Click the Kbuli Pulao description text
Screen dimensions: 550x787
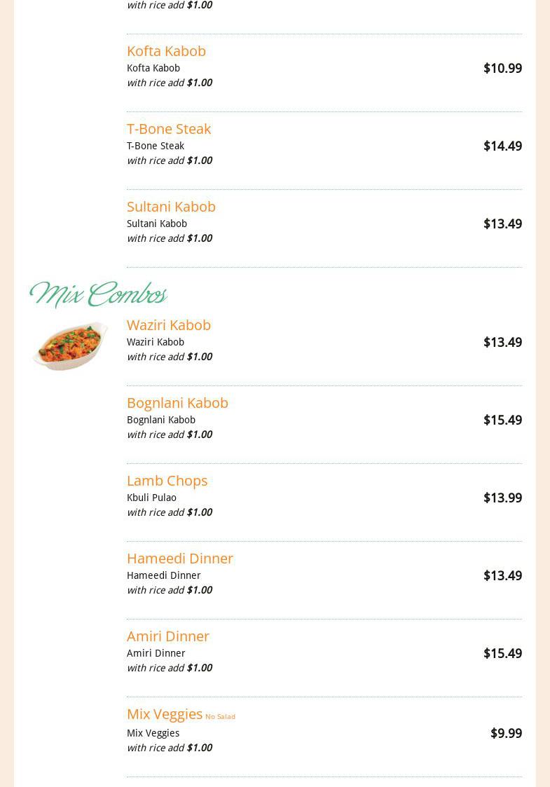[x=151, y=498]
